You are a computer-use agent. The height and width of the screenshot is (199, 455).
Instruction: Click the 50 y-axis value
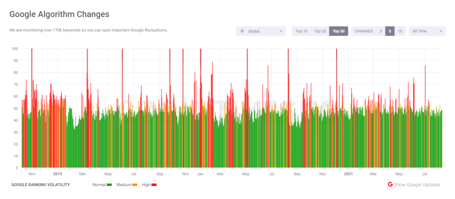(x=16, y=108)
